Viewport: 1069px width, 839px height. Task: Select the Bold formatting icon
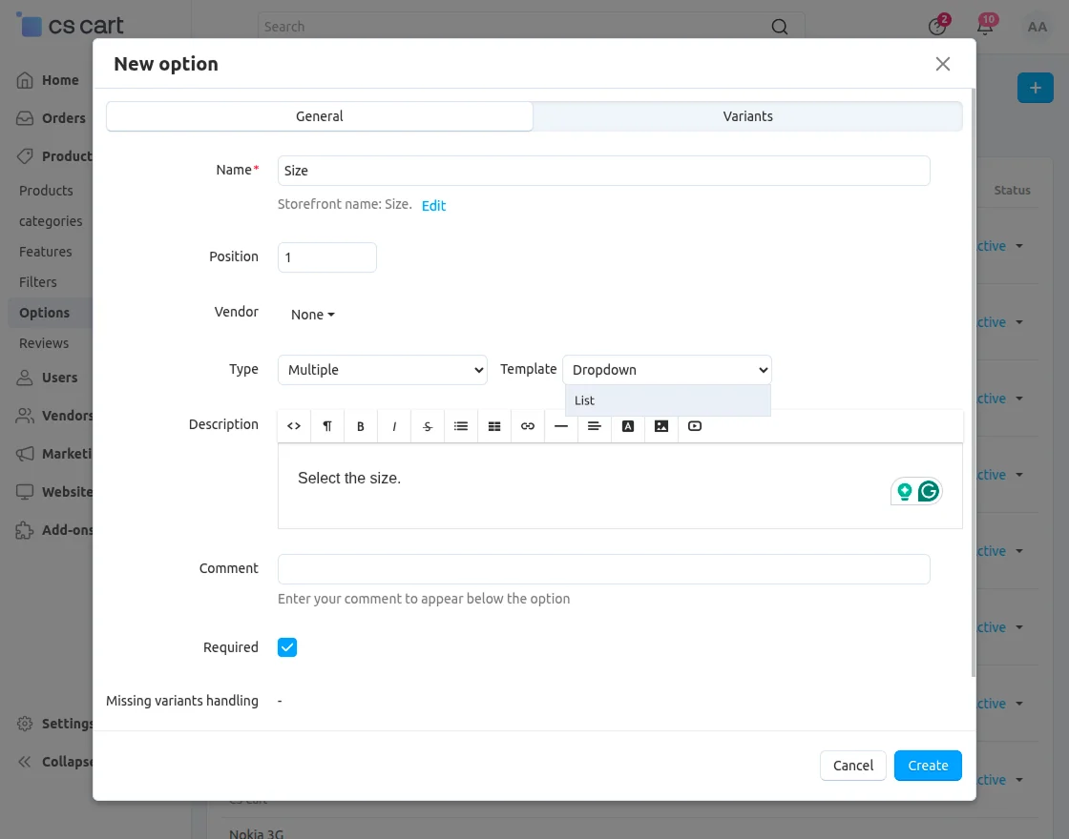click(x=360, y=426)
